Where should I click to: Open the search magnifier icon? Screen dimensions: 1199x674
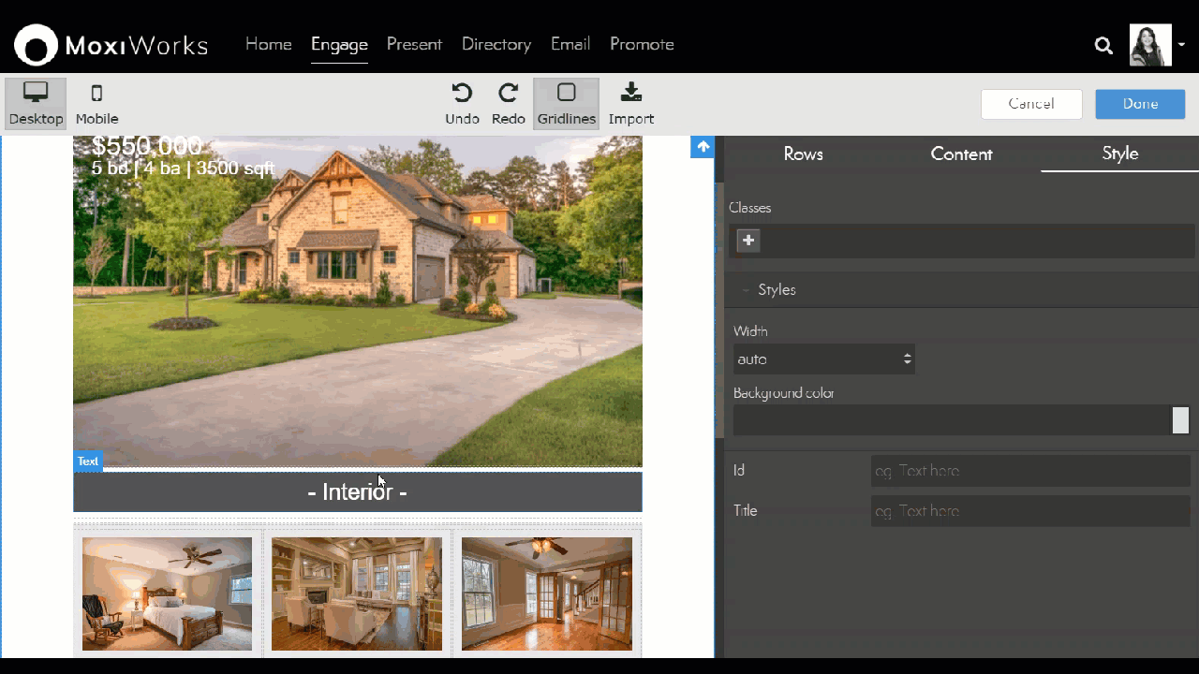point(1103,45)
